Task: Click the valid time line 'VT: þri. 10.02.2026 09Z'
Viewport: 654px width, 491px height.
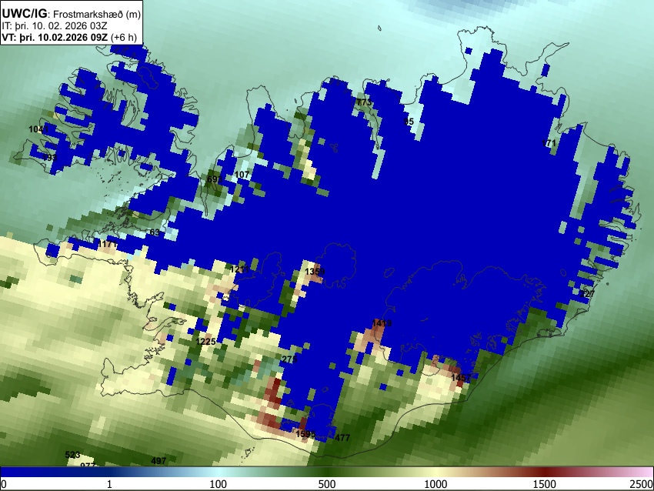Action: tap(55, 37)
